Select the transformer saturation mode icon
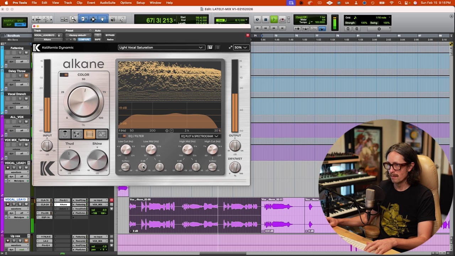This screenshot has width=455, height=256. (89, 134)
